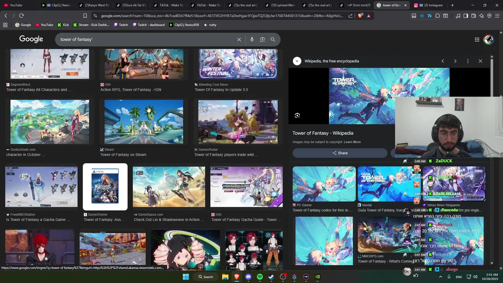Open Stream - Kick Dashboard bookmark

click(x=91, y=25)
